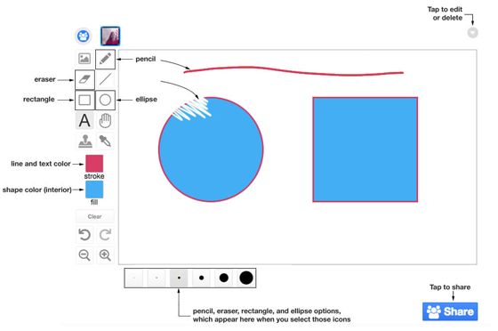498x331 pixels.
Task: Select the ellipse shape tool
Action: (x=105, y=100)
